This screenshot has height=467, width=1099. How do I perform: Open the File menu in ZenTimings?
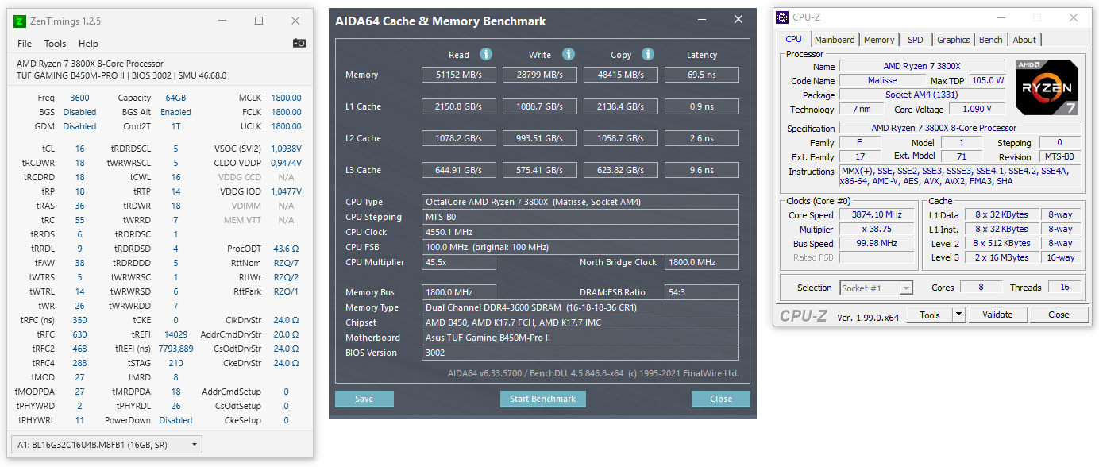(25, 44)
